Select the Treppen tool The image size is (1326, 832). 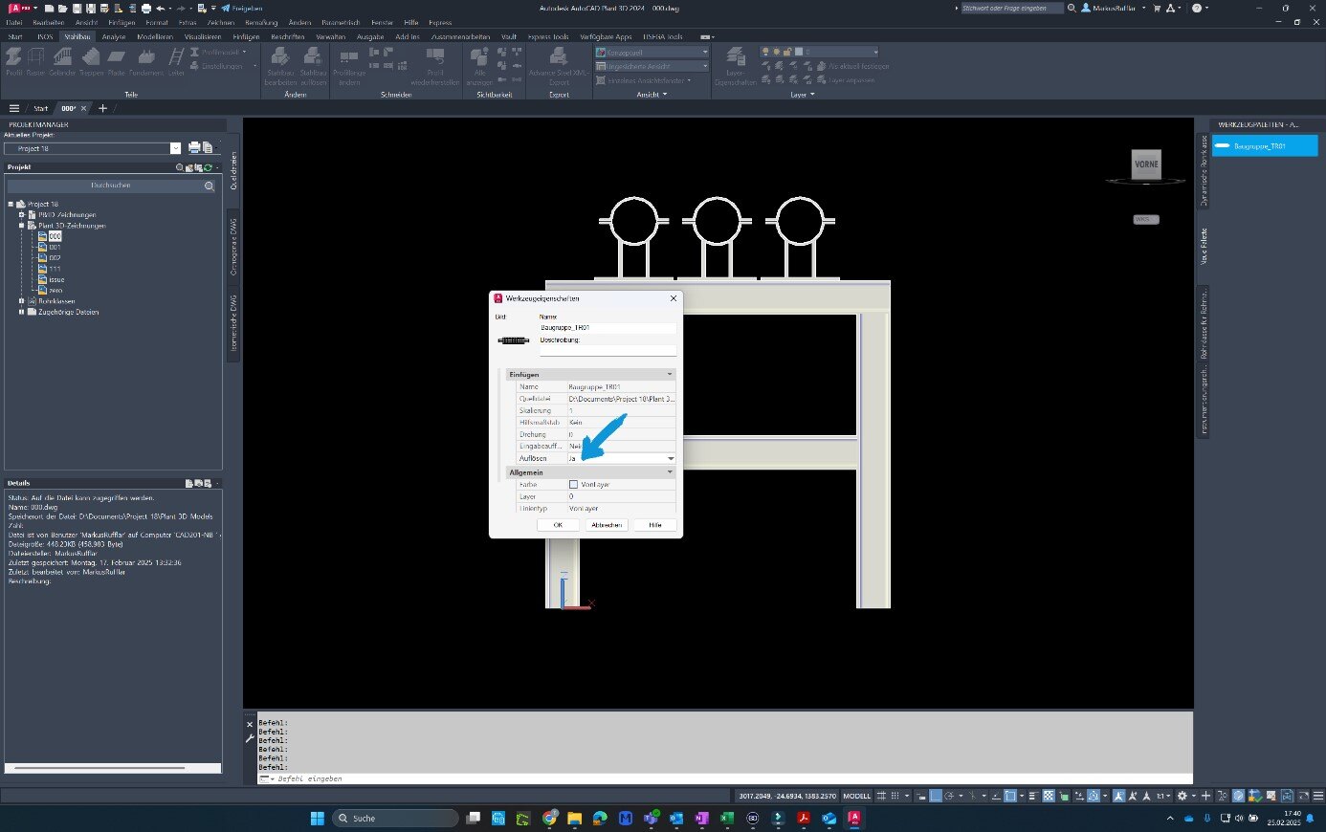tap(92, 62)
